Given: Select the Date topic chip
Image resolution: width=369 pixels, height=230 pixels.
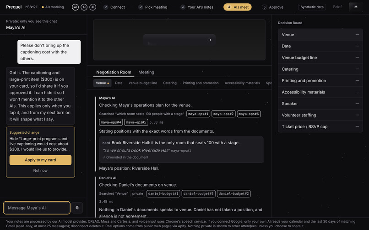Looking at the screenshot, I should click(x=119, y=83).
